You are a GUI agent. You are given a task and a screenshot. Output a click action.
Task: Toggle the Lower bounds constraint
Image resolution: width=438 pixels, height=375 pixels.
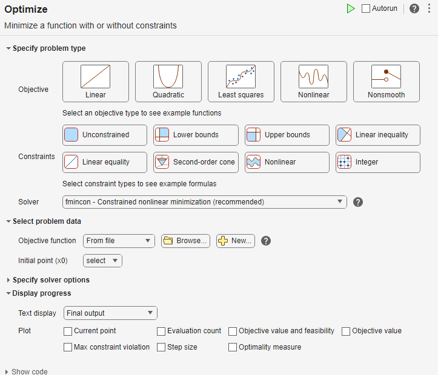196,135
